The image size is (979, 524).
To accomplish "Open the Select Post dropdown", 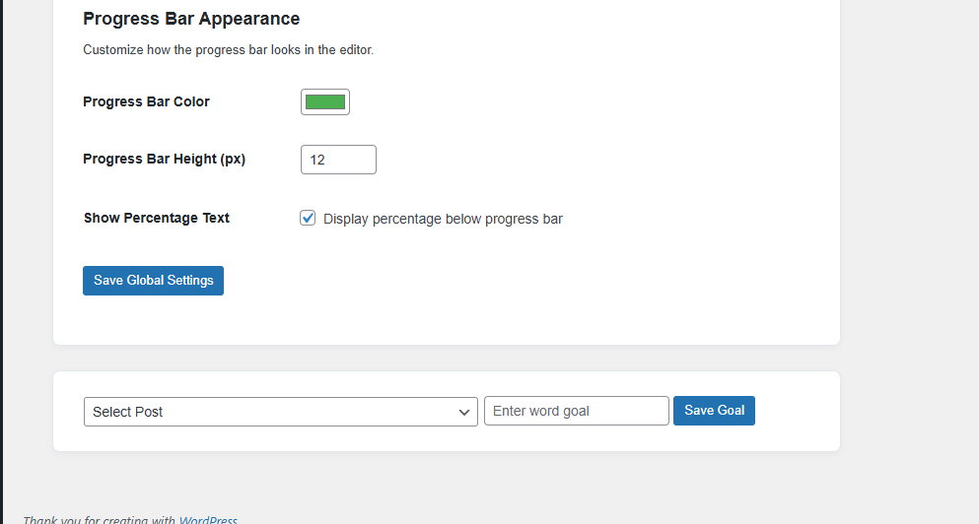I will pos(280,412).
